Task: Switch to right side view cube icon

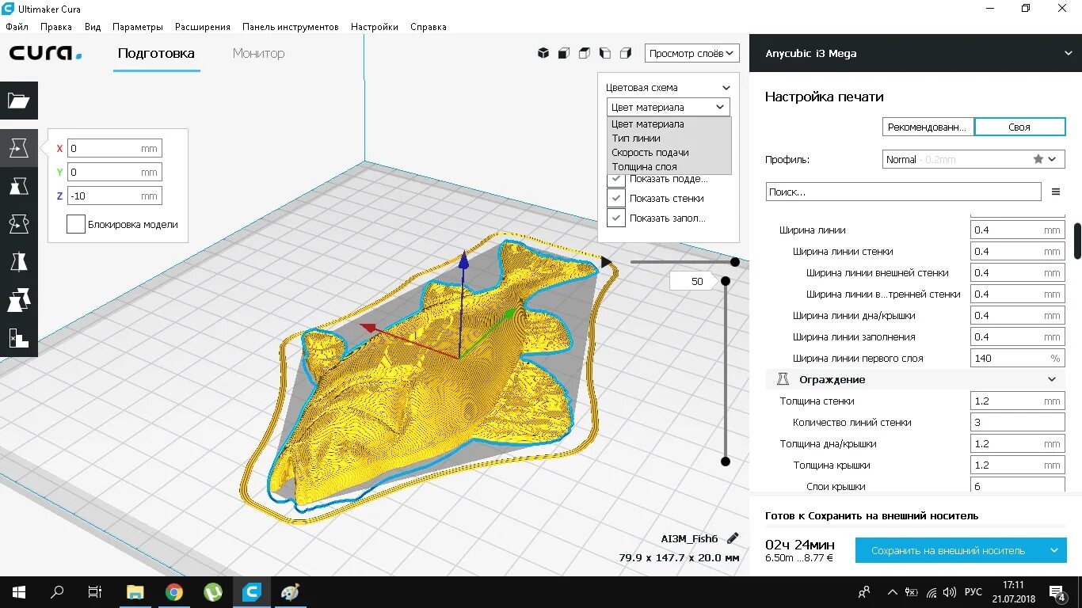Action: click(x=626, y=53)
